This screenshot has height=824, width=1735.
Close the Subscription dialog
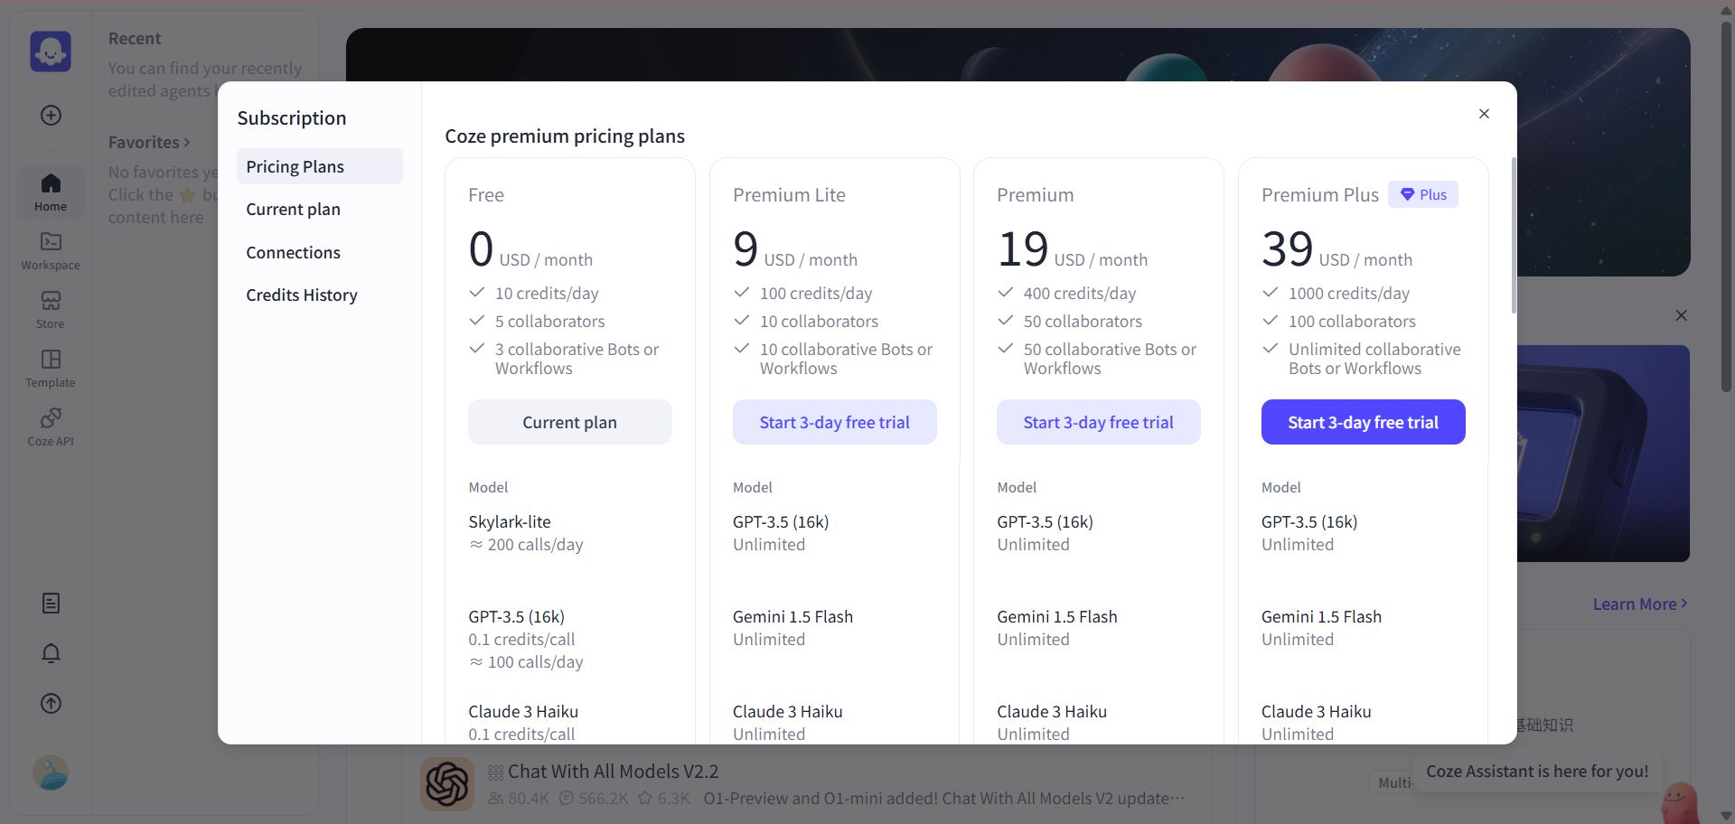pos(1484,114)
